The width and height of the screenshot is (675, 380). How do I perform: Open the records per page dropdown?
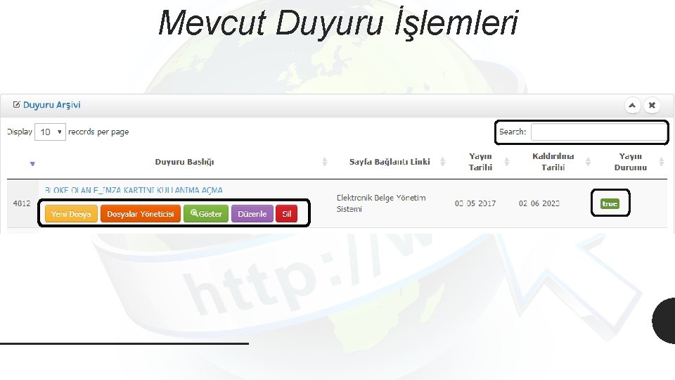pyautogui.click(x=50, y=132)
